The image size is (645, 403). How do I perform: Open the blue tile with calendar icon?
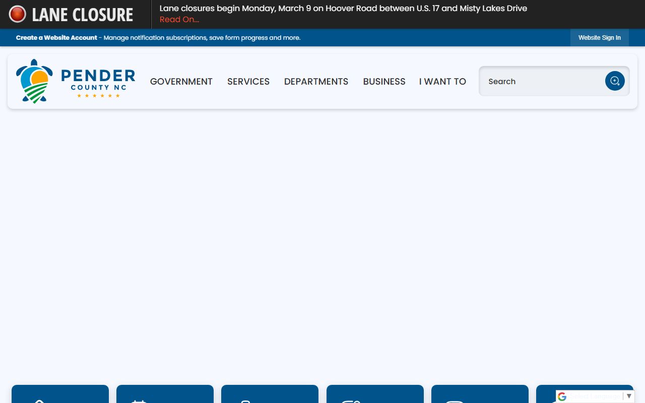point(165,394)
